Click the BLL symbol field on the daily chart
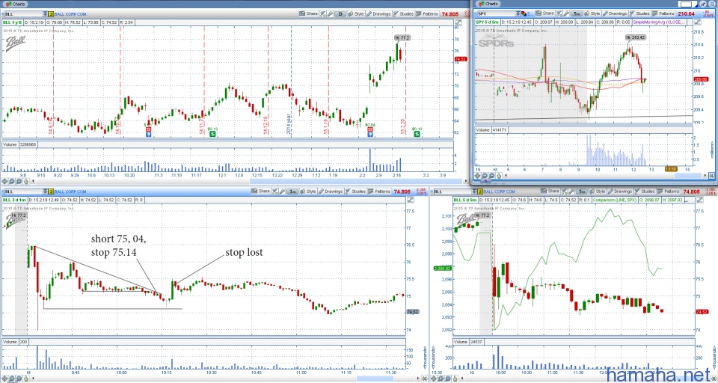This screenshot has width=718, height=383. point(23,14)
